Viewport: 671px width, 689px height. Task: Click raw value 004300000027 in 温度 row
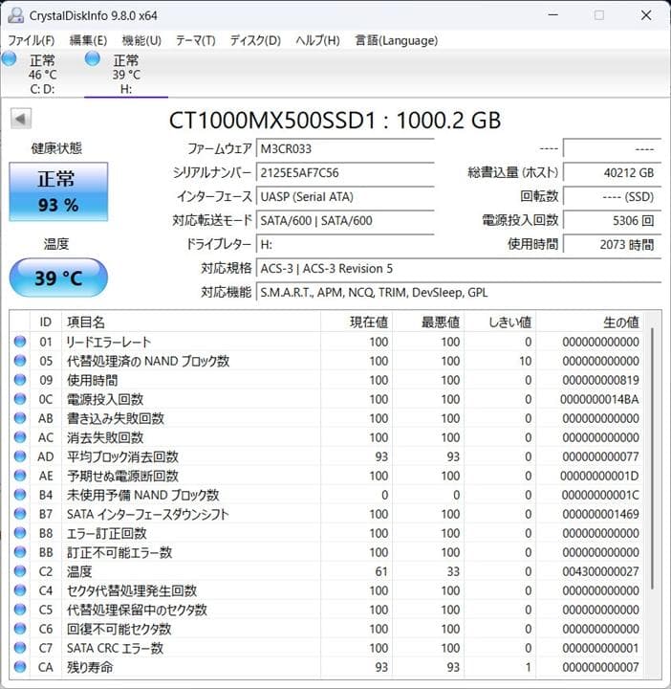[600, 571]
